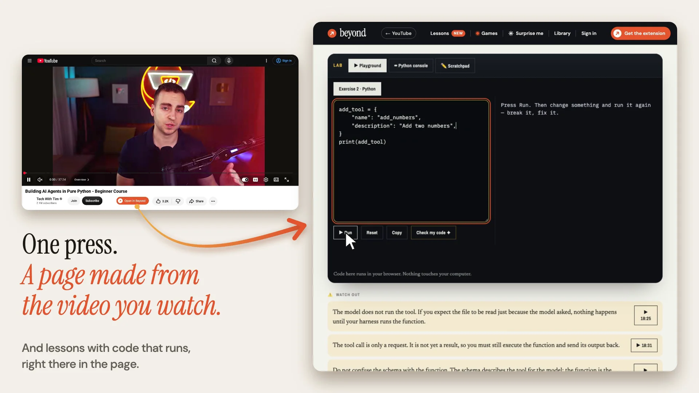Share the YouTube video
Image resolution: width=699 pixels, height=393 pixels.
[x=196, y=201]
